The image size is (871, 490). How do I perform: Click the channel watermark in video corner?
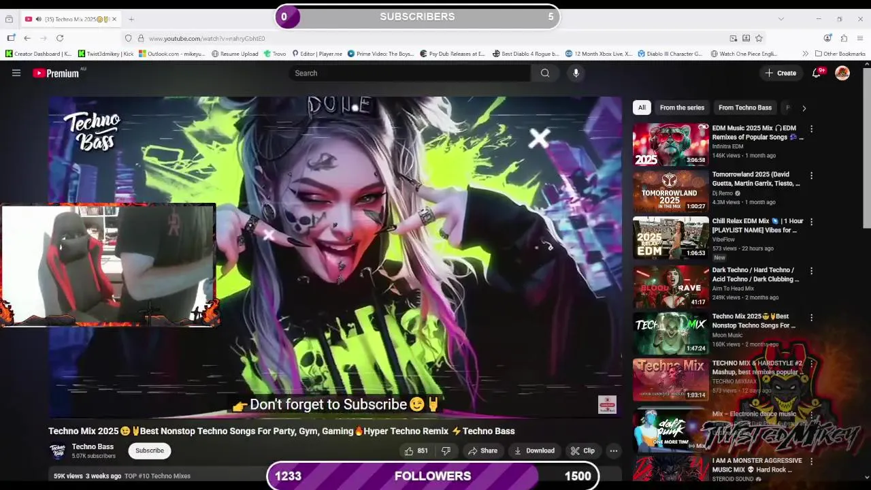(607, 404)
